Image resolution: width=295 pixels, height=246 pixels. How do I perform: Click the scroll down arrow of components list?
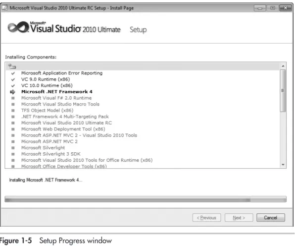coord(283,165)
